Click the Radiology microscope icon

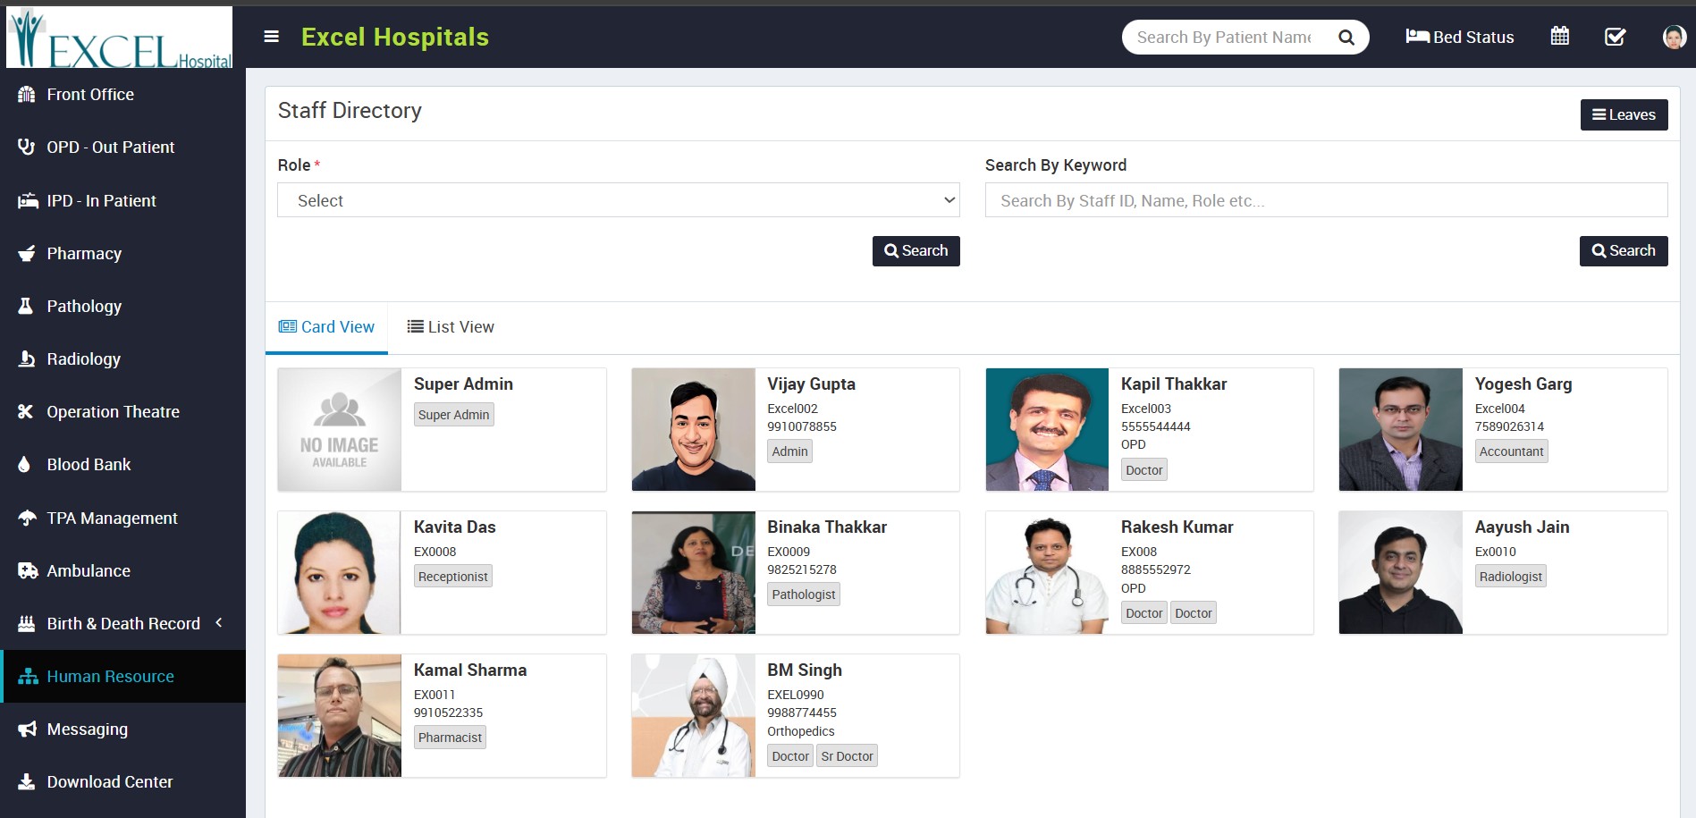[27, 359]
